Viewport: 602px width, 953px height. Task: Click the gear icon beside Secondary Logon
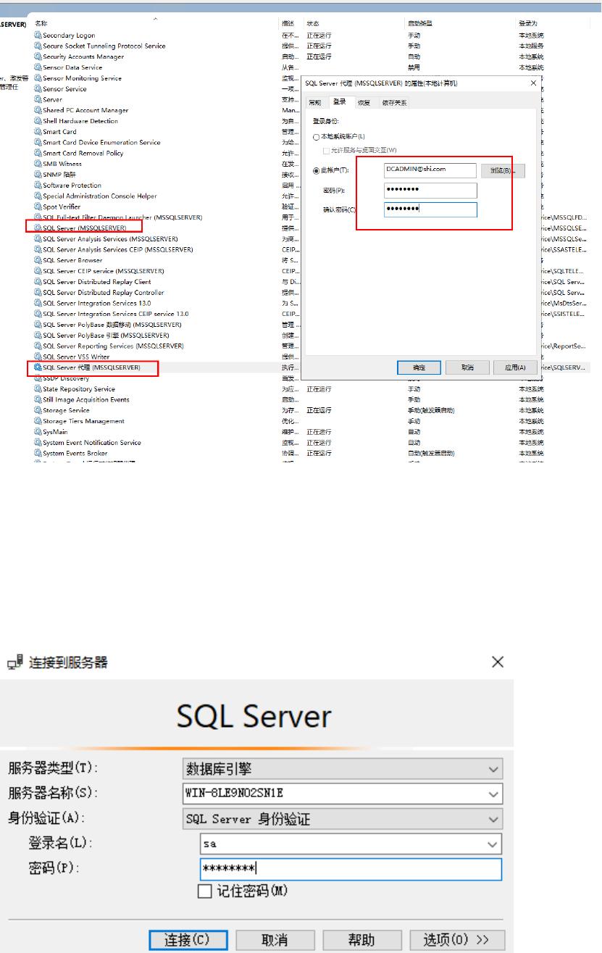(x=38, y=36)
